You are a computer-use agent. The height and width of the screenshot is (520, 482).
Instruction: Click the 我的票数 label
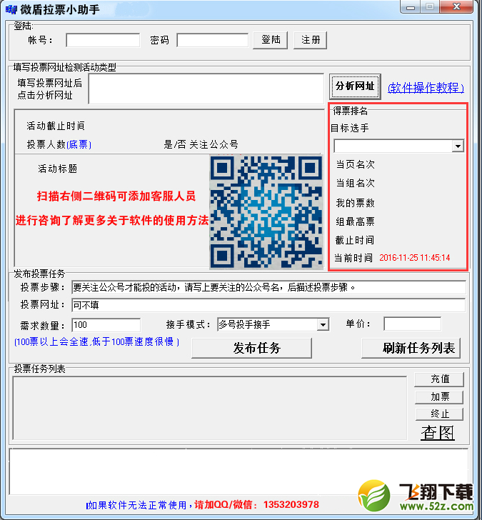pyautogui.click(x=355, y=203)
